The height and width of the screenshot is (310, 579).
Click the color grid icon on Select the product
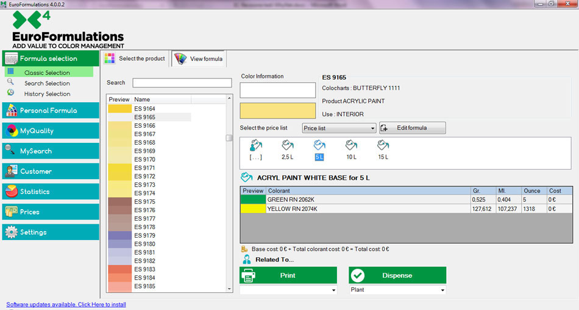(110, 58)
